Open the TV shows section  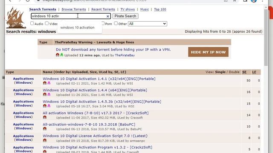[x=128, y=9]
